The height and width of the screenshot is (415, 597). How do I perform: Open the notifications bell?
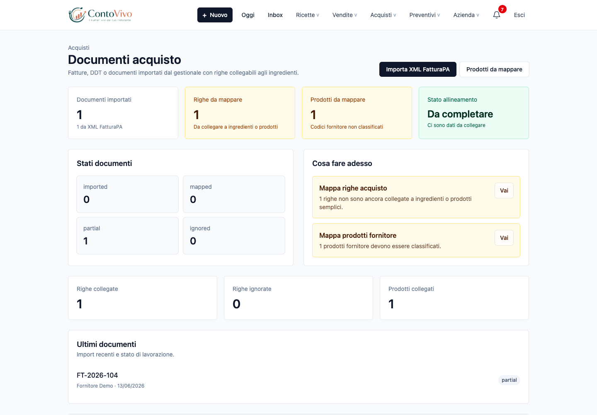[497, 15]
